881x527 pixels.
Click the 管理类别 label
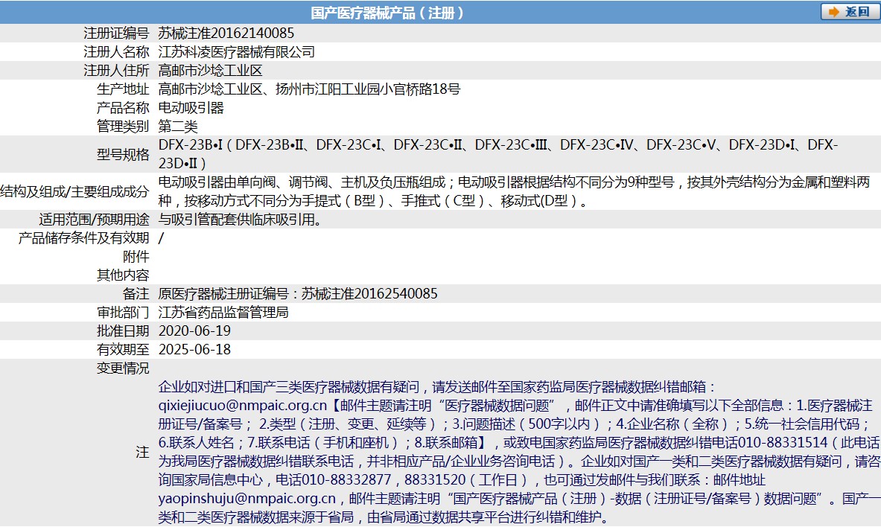coord(123,126)
